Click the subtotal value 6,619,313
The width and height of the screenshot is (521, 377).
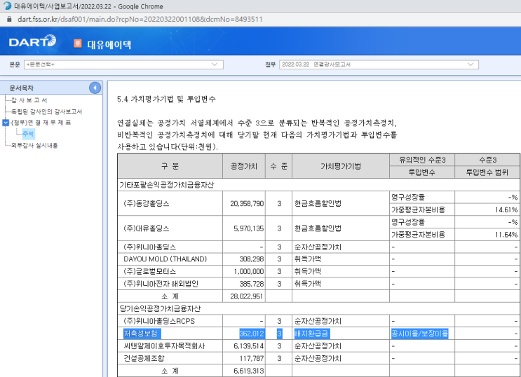coord(248,371)
